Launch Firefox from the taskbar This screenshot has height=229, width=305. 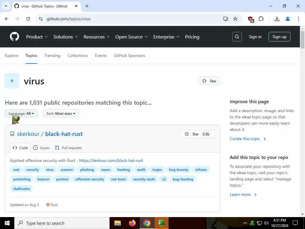coord(132,223)
